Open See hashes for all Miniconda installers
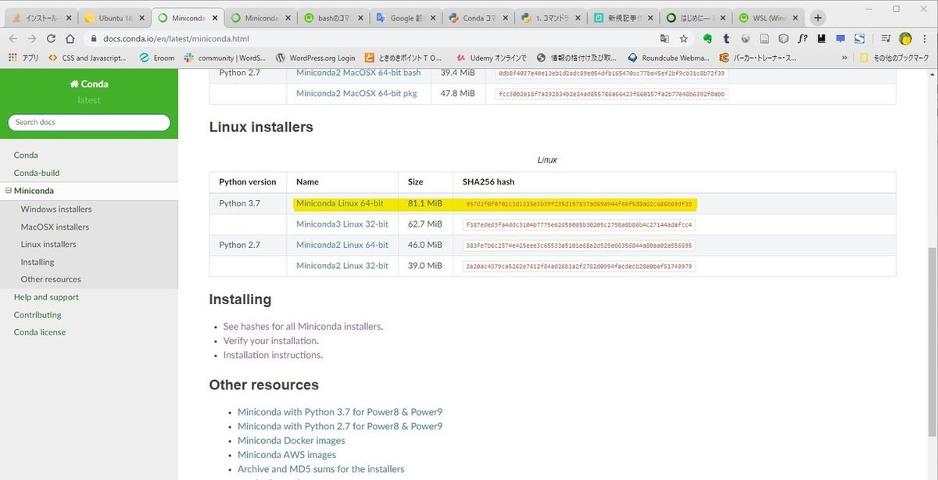 click(303, 326)
